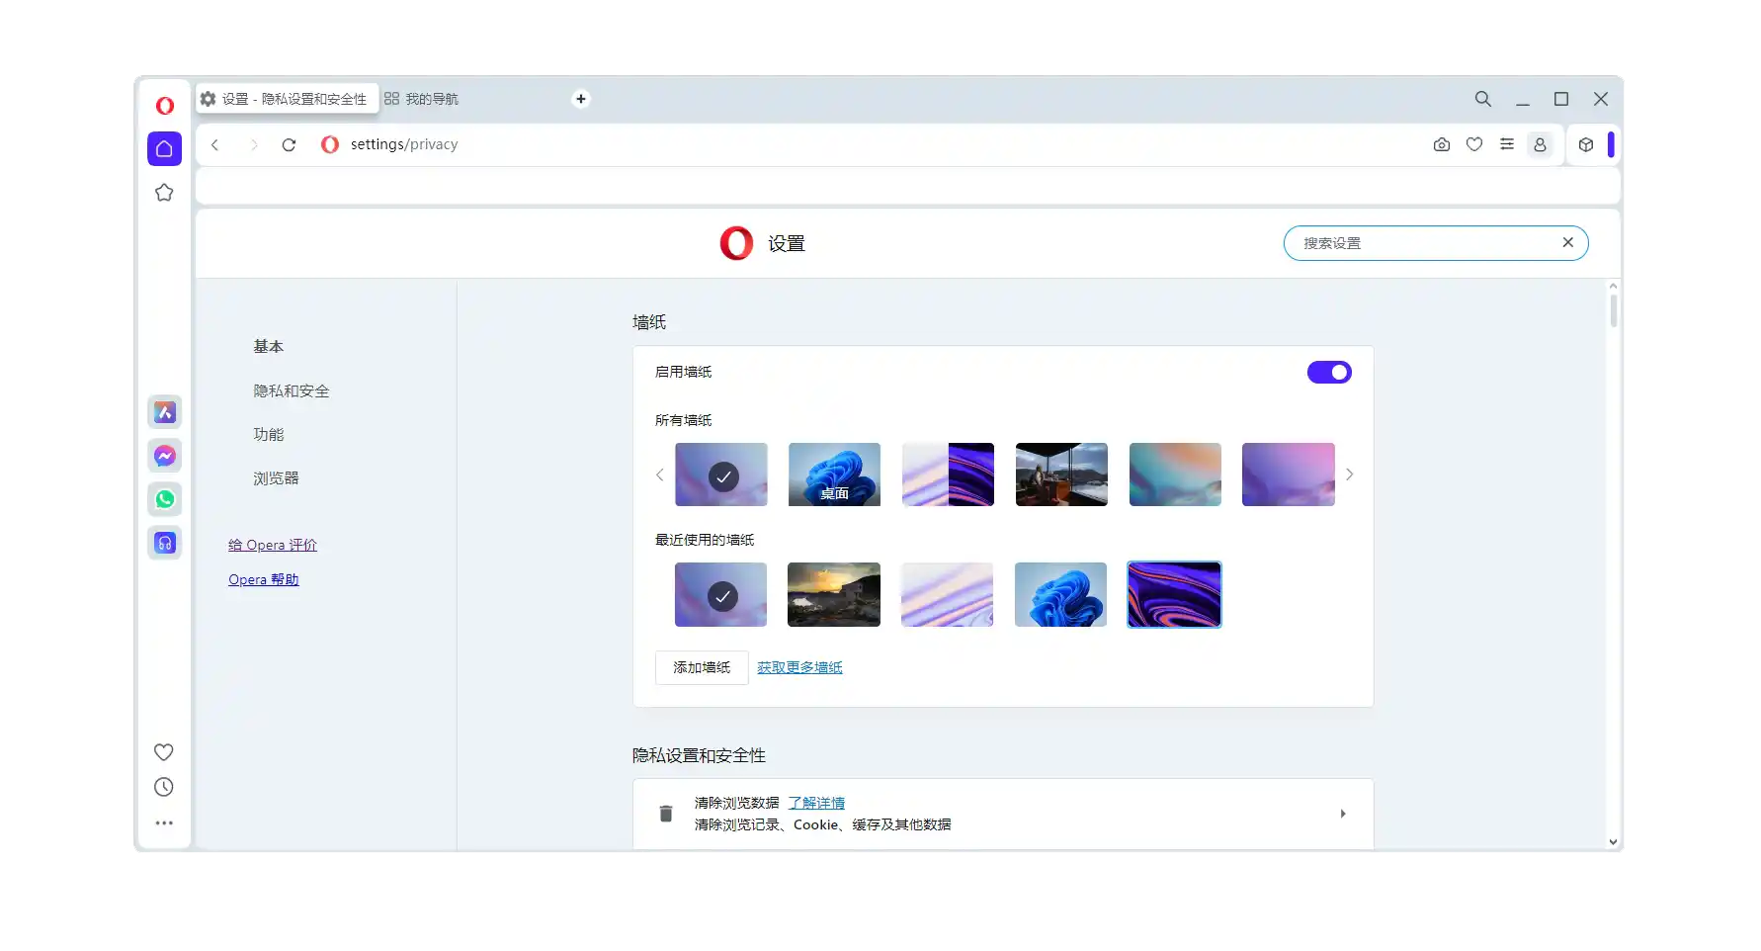
Task: Open Easy Setup menu icon
Action: (1507, 144)
